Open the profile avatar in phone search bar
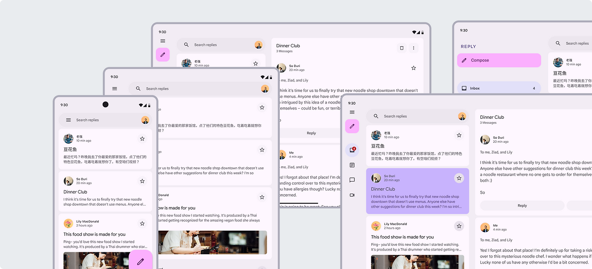This screenshot has width=592, height=269. (x=145, y=120)
